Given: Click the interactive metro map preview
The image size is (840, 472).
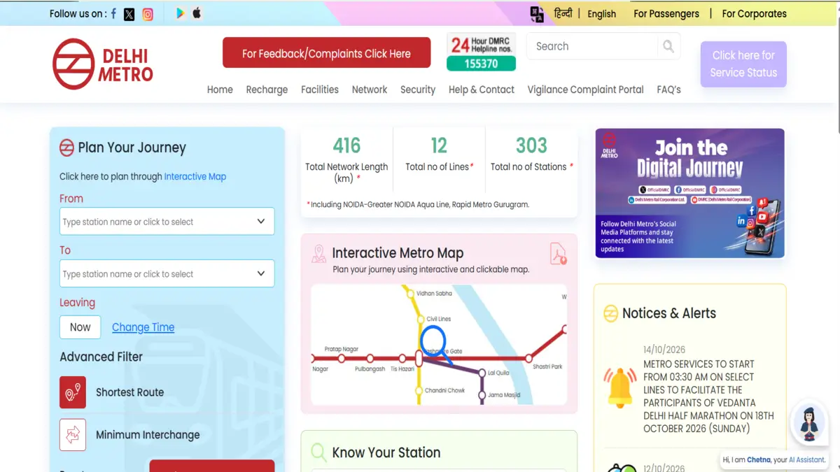Looking at the screenshot, I should tap(439, 345).
